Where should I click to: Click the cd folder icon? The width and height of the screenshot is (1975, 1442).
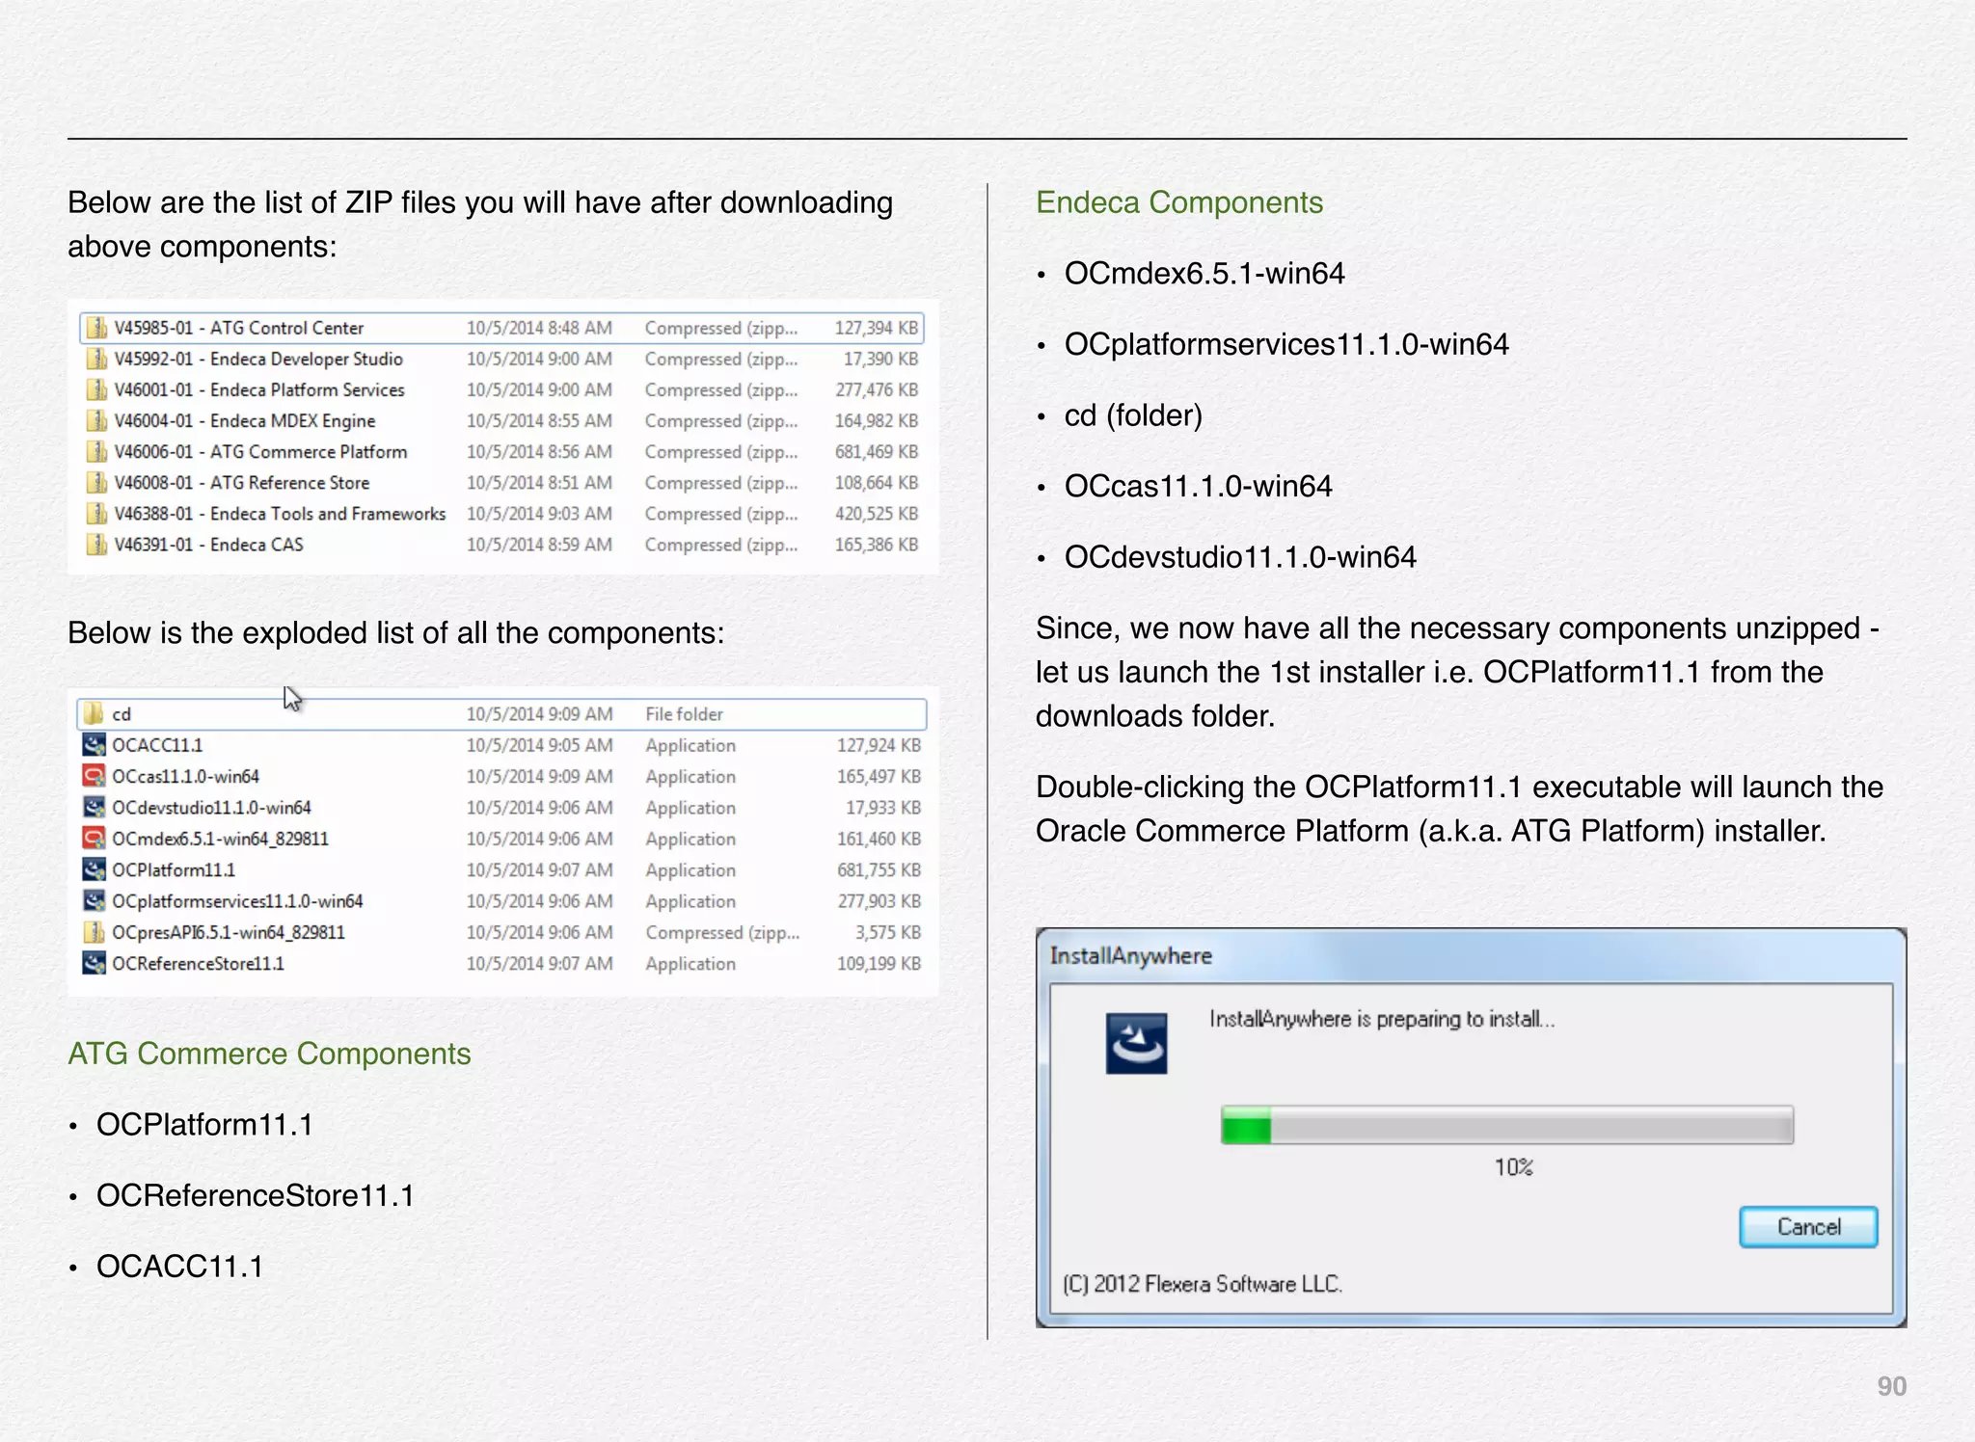coord(94,714)
